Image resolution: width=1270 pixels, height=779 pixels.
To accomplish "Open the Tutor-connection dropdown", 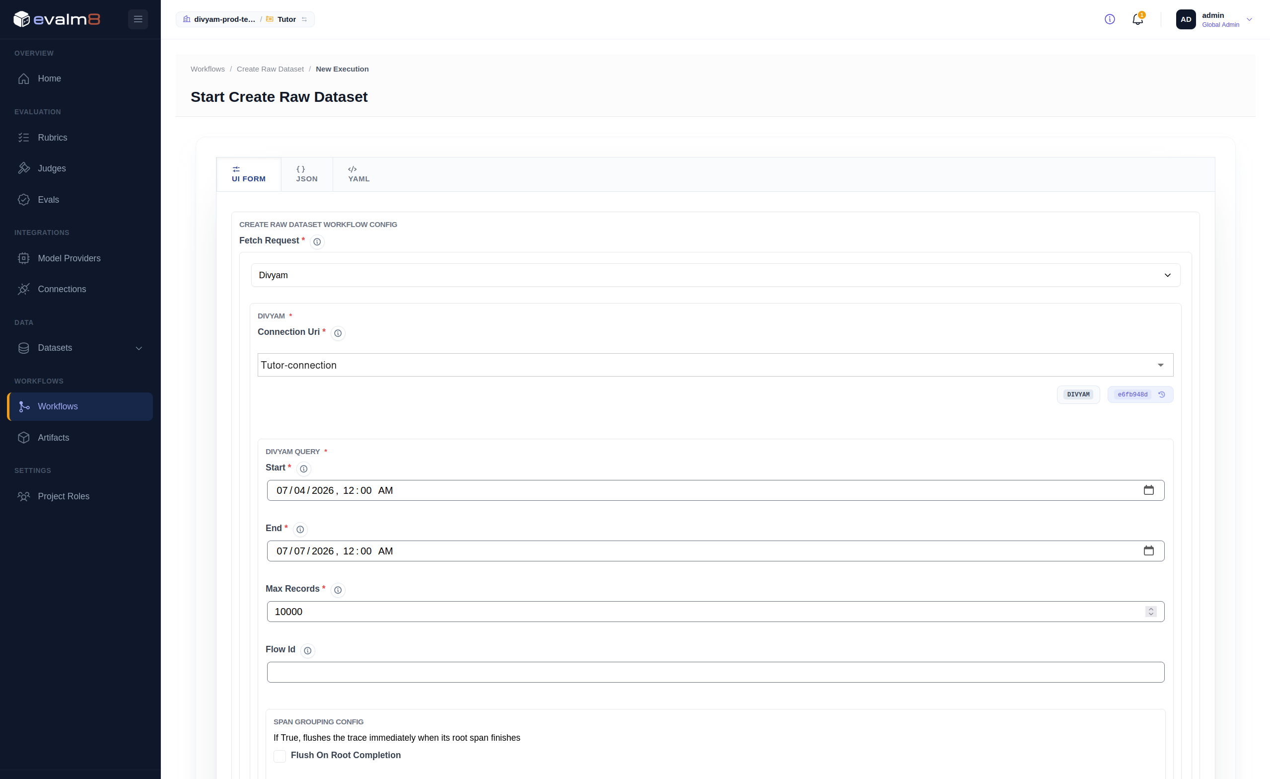I will (x=715, y=365).
